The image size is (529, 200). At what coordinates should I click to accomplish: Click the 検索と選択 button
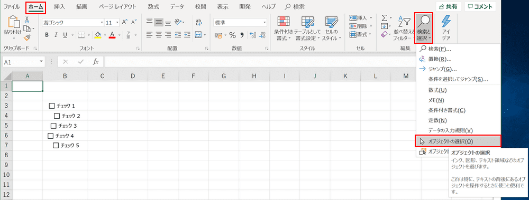424,27
